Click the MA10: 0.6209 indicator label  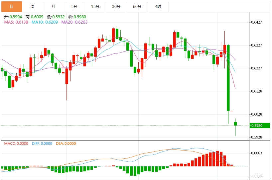point(45,22)
